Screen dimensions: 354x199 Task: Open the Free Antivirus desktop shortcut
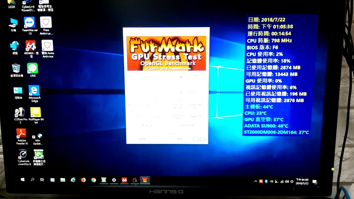[46, 25]
